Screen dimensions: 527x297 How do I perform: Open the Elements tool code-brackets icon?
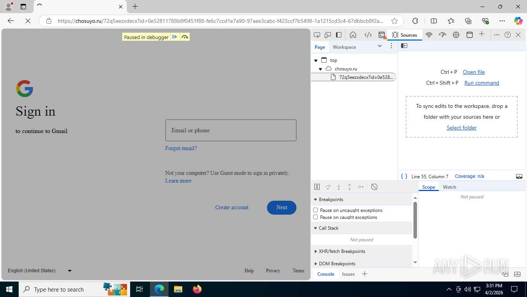coord(368,35)
